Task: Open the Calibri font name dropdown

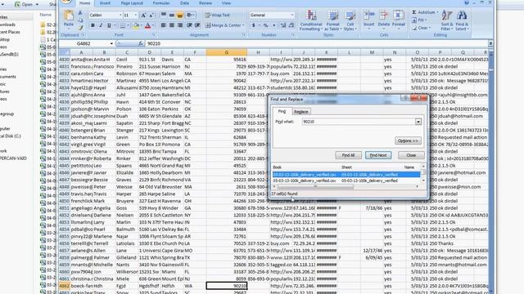Action: (x=120, y=16)
